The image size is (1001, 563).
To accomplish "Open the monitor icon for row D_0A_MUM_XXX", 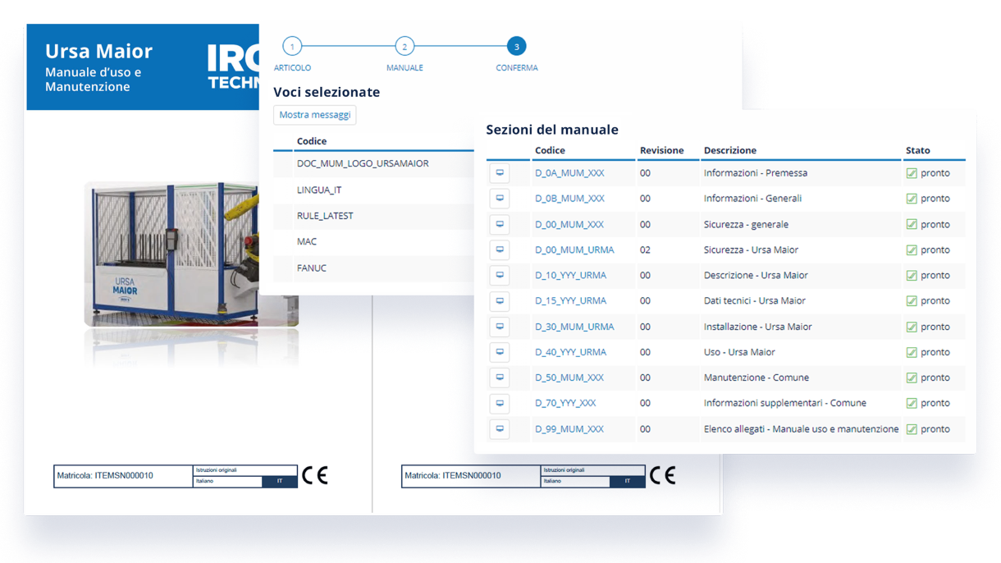I will pos(500,173).
